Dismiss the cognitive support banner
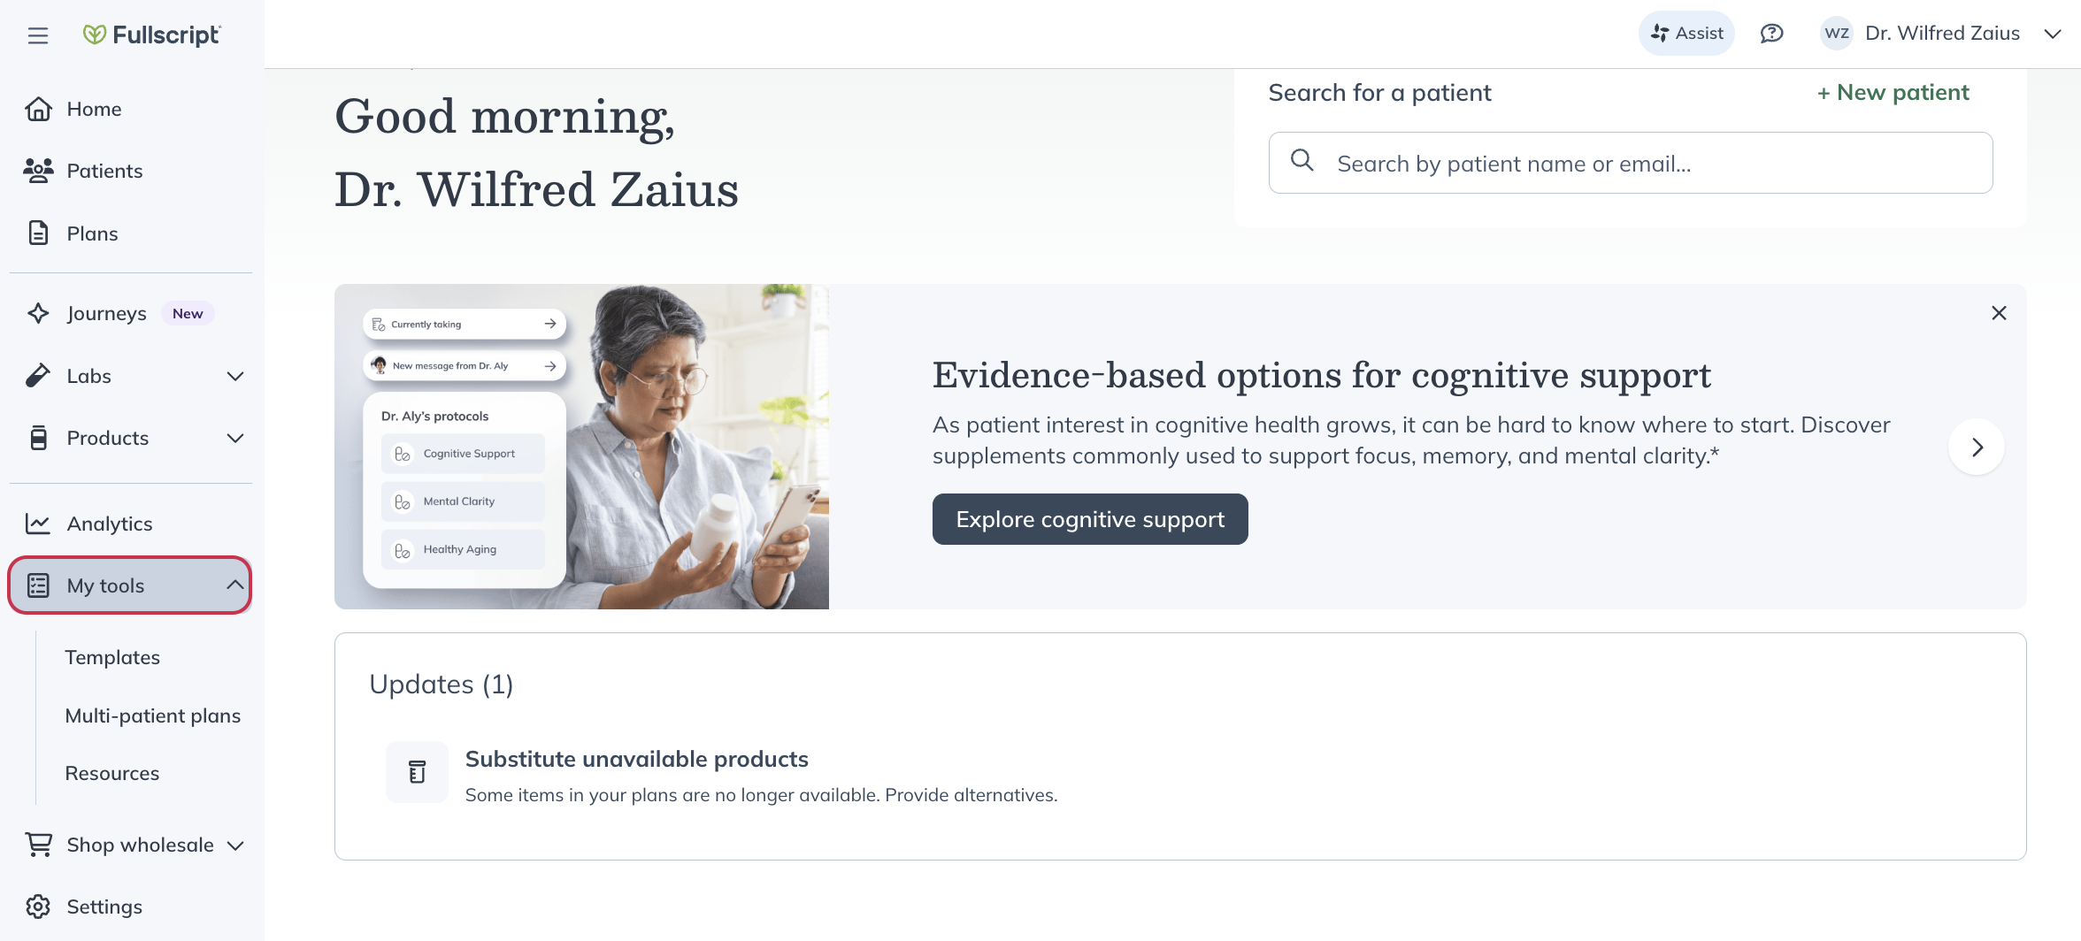This screenshot has width=2081, height=941. tap(1999, 313)
